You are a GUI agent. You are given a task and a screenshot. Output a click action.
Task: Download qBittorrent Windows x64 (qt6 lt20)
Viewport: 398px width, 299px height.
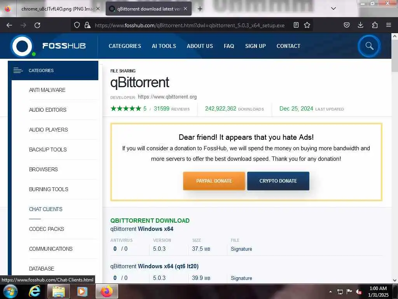pyautogui.click(x=154, y=266)
